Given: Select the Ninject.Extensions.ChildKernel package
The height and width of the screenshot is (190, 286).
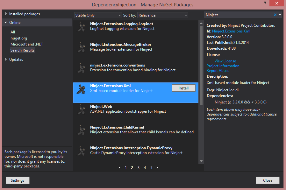Looking at the screenshot, I should [x=136, y=134].
